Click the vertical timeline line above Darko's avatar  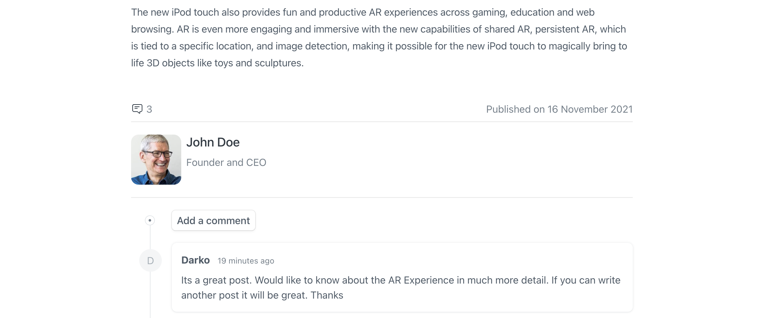(x=150, y=237)
